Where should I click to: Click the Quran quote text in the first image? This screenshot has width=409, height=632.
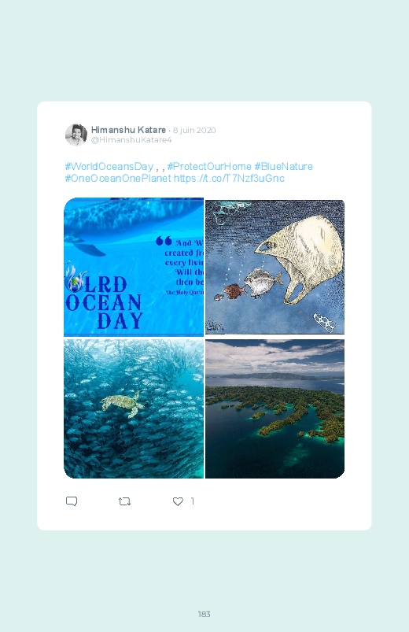point(184,267)
